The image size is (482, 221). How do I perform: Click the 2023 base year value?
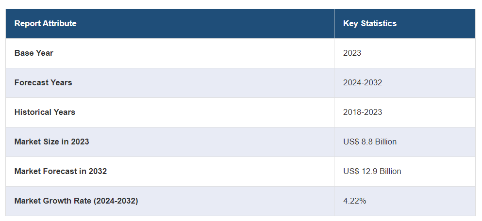click(x=352, y=53)
